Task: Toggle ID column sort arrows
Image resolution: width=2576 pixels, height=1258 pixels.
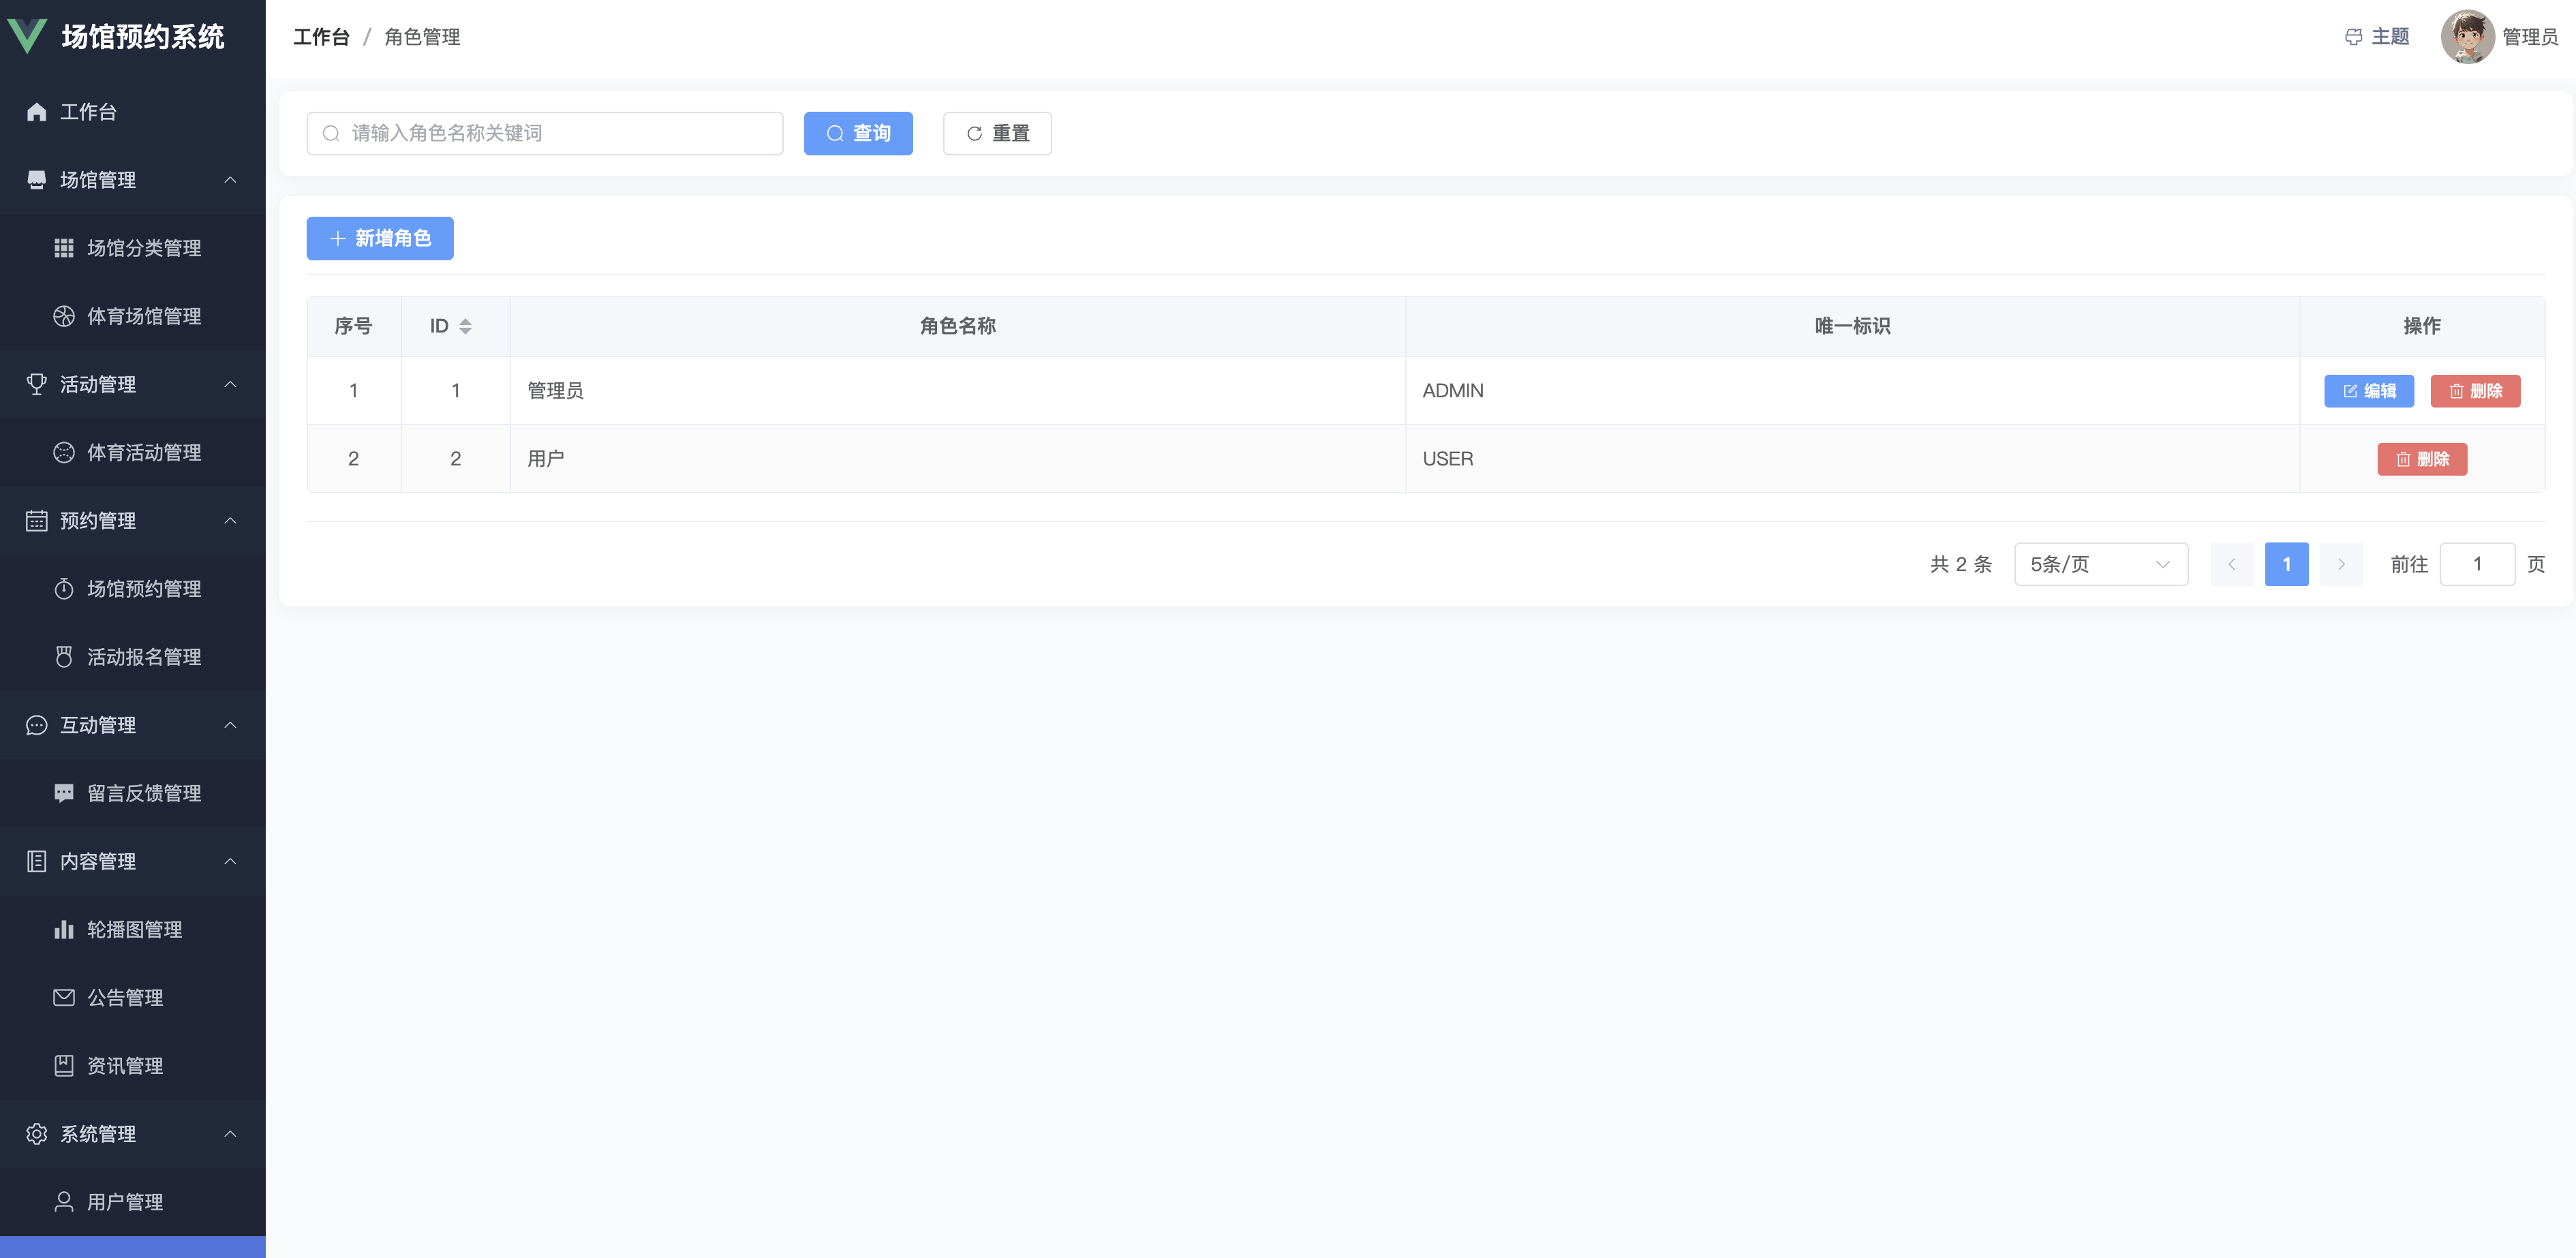Action: [x=465, y=326]
